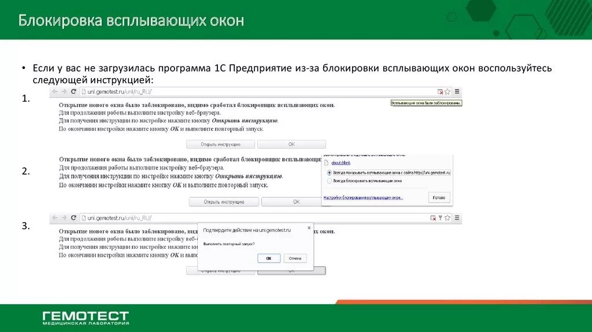Click the back arrow in step 3 browser toolbar

55,218
